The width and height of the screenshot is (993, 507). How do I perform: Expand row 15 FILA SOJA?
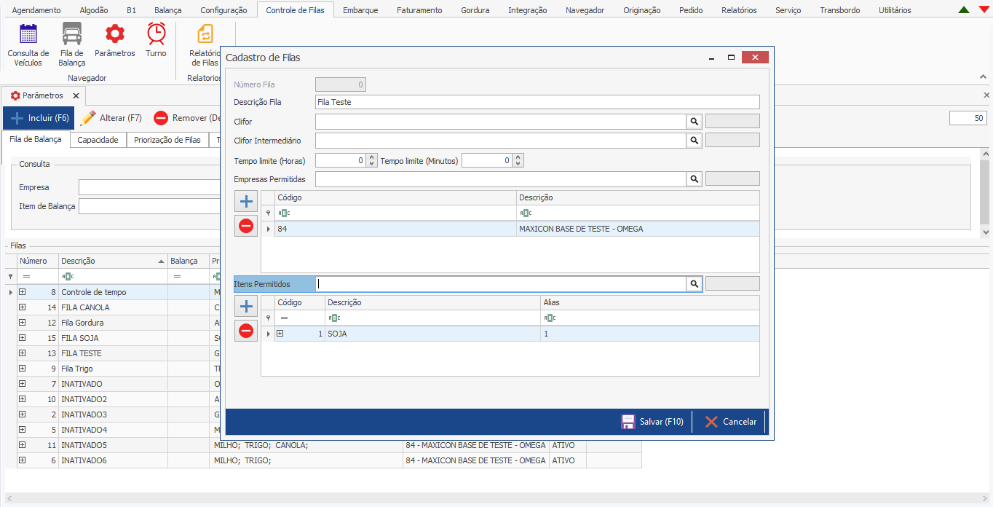click(23, 338)
